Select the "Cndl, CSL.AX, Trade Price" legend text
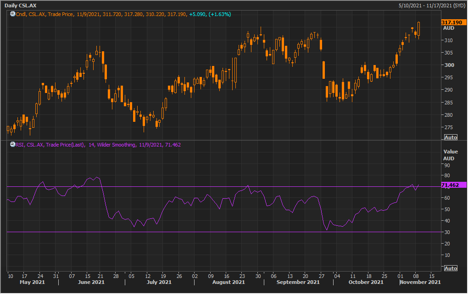 point(45,14)
